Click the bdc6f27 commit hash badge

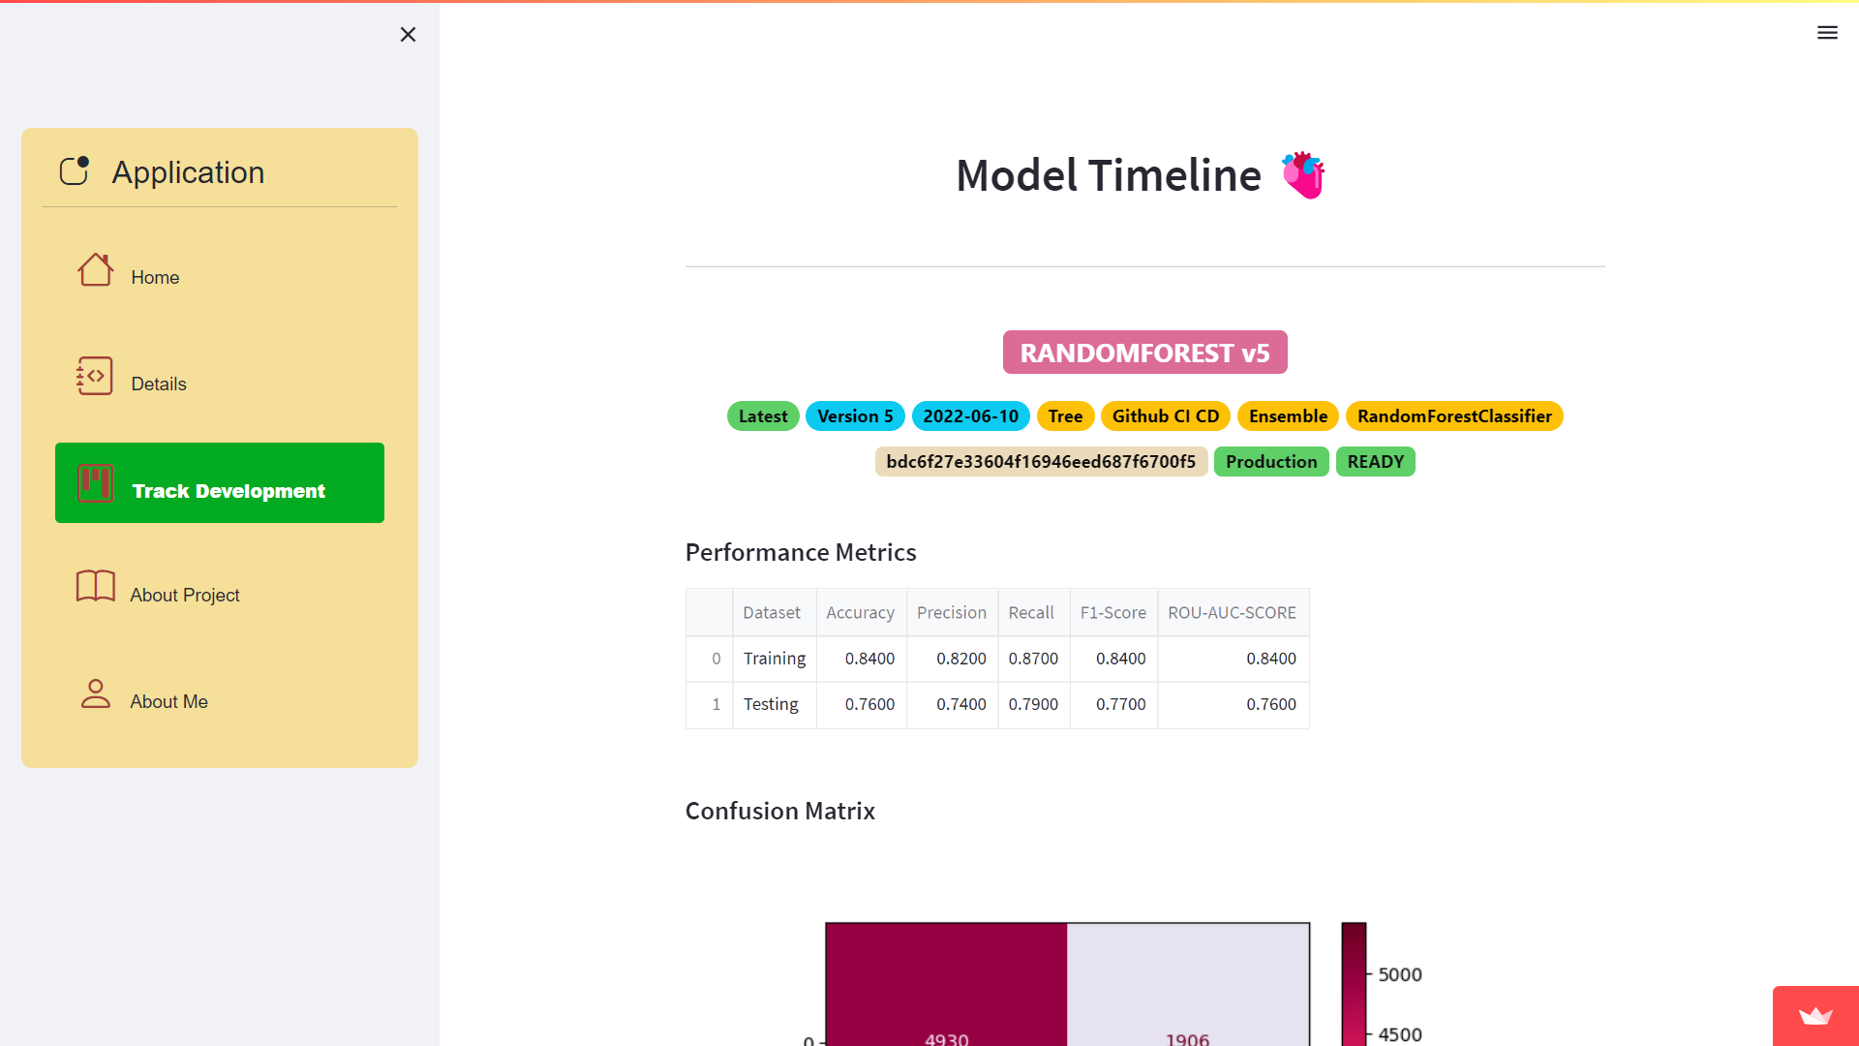click(1041, 462)
